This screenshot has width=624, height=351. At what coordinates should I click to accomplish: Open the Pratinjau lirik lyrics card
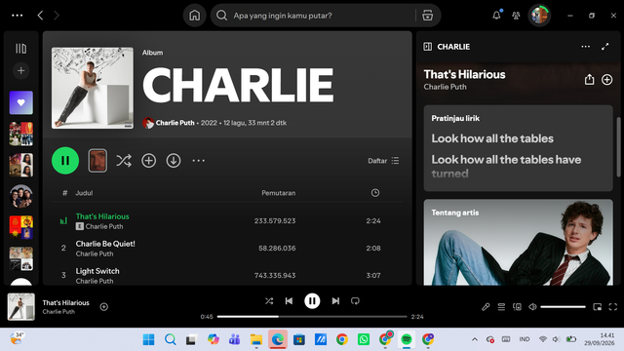pyautogui.click(x=518, y=148)
